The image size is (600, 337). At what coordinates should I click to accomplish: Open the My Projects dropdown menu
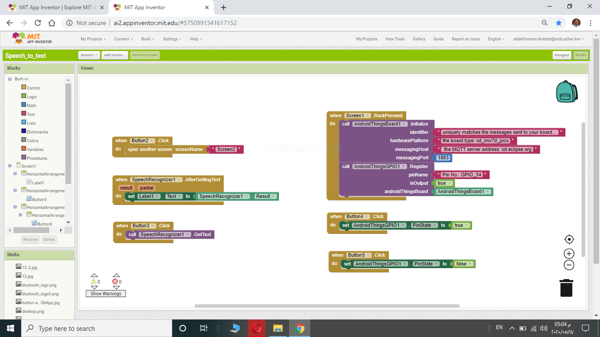(93, 39)
